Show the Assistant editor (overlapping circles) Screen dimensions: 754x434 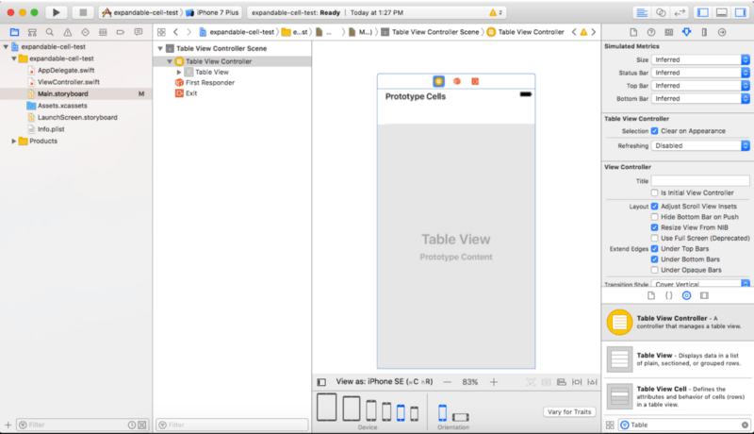662,12
